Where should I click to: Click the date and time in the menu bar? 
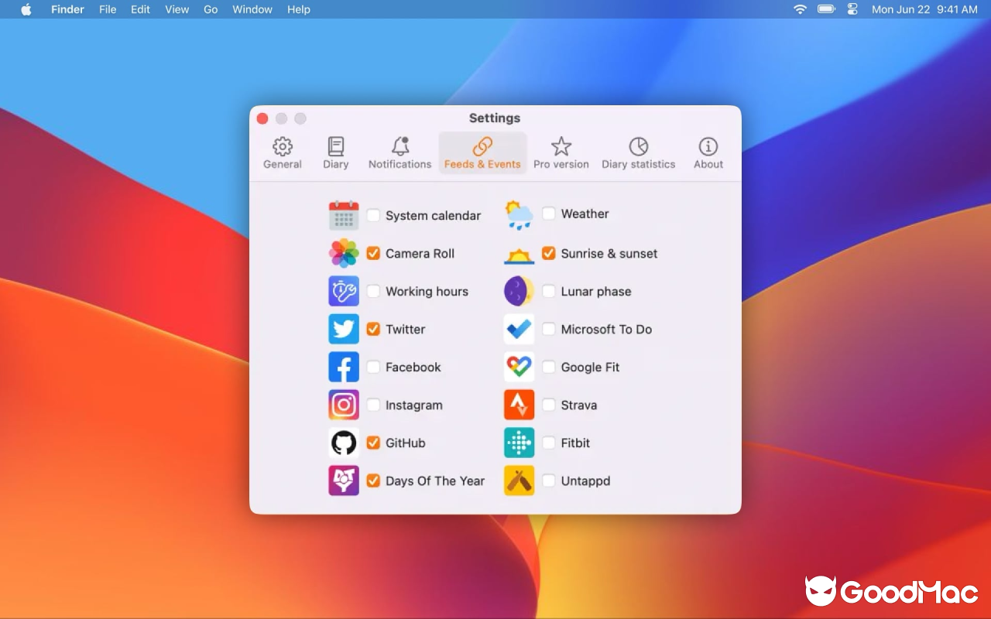(924, 9)
